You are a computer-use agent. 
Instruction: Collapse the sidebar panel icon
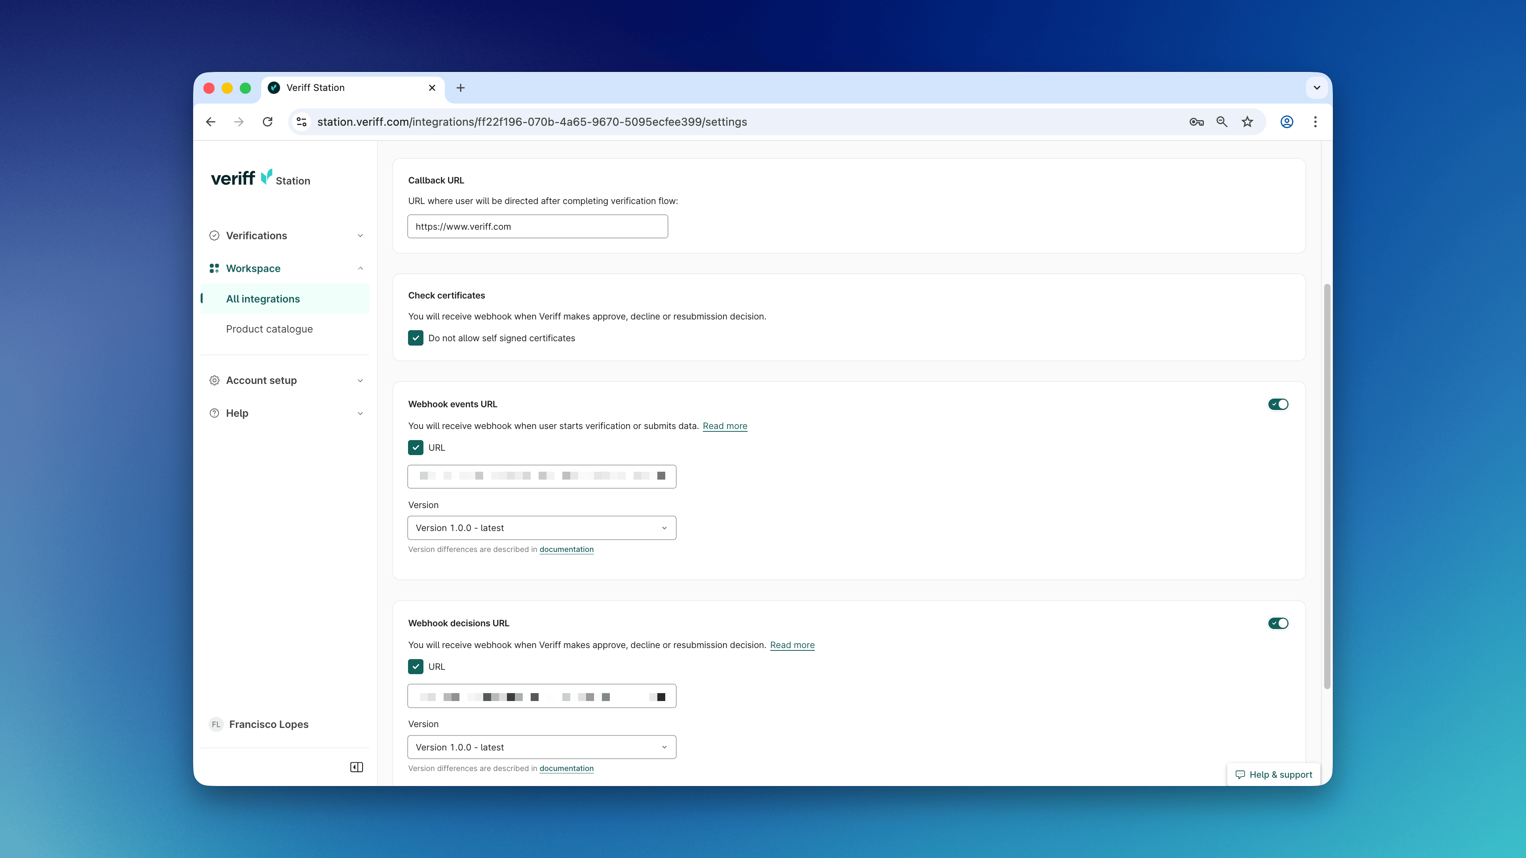[x=357, y=767]
